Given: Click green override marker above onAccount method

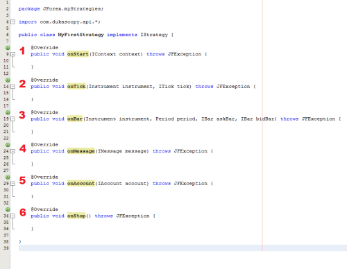Looking at the screenshot, I should pyautogui.click(x=8, y=177).
